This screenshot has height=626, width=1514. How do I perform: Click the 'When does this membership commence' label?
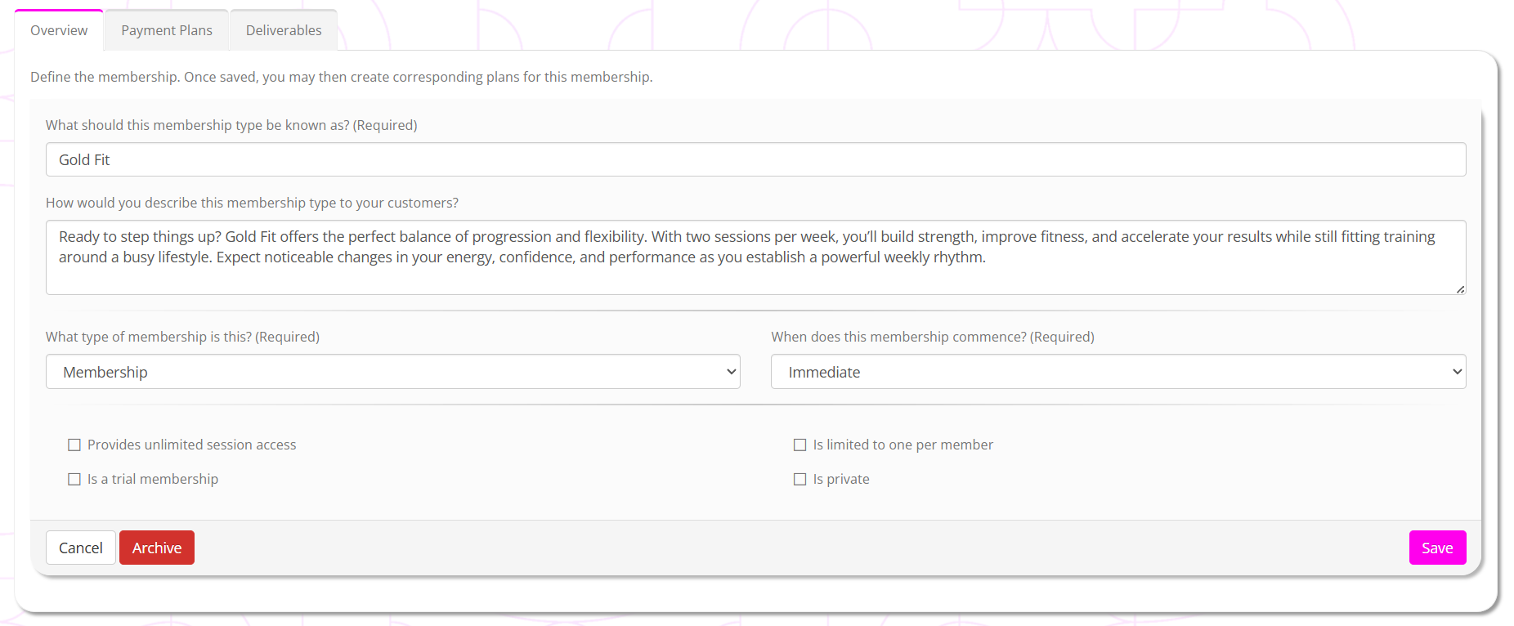(x=933, y=337)
